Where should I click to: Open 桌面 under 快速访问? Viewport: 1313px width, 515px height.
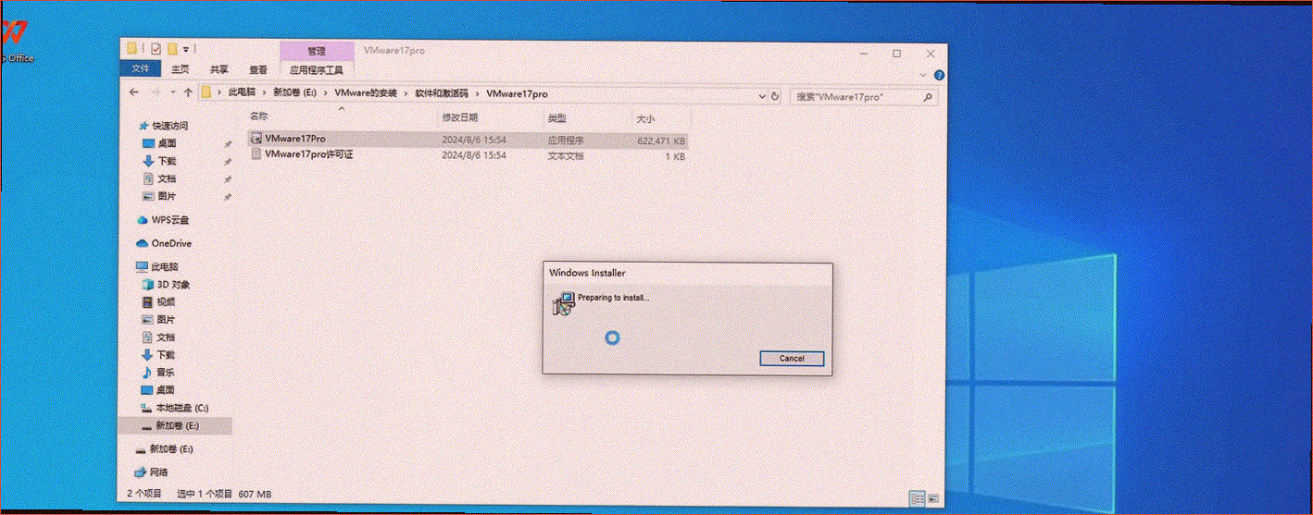(167, 143)
